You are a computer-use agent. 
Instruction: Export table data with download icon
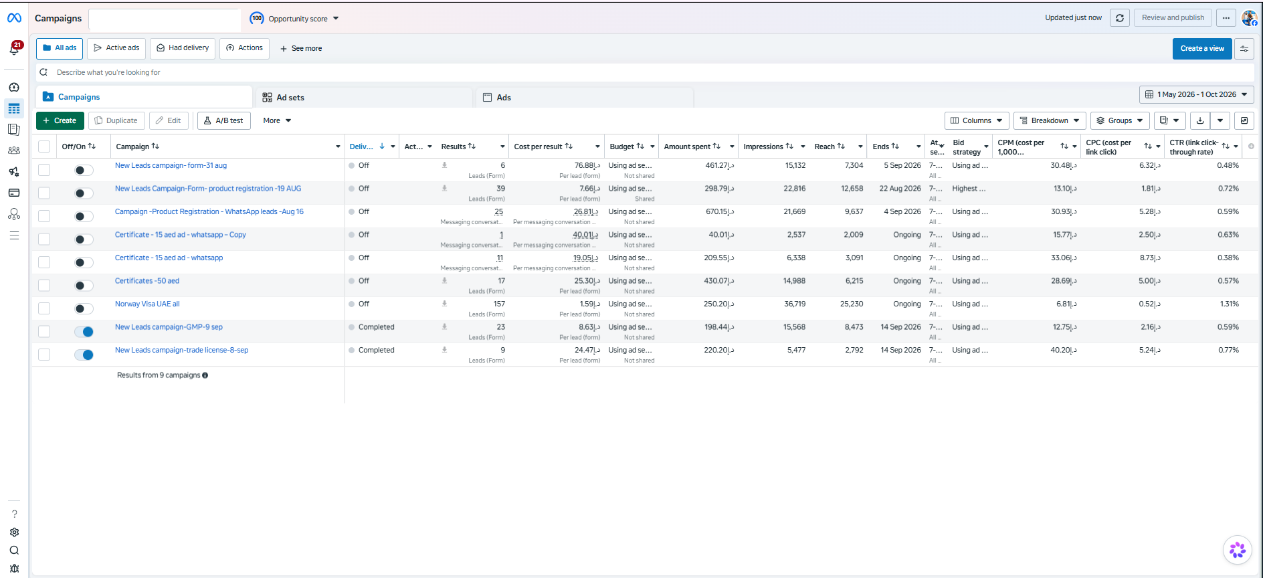point(1200,120)
